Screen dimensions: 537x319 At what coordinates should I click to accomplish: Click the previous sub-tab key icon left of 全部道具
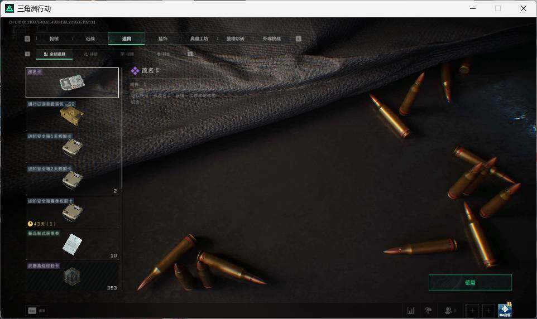click(x=28, y=54)
